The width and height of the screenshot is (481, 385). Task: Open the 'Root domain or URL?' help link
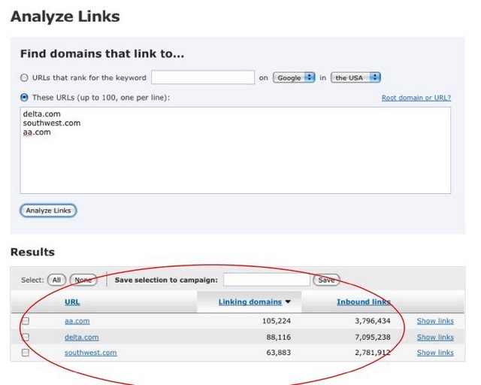coord(416,98)
